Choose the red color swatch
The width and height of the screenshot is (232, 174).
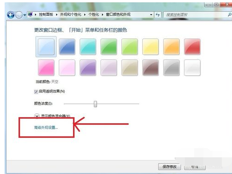click(192, 47)
